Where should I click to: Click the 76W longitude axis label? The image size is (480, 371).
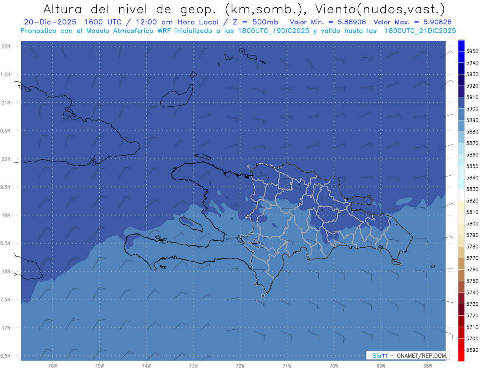(52, 366)
